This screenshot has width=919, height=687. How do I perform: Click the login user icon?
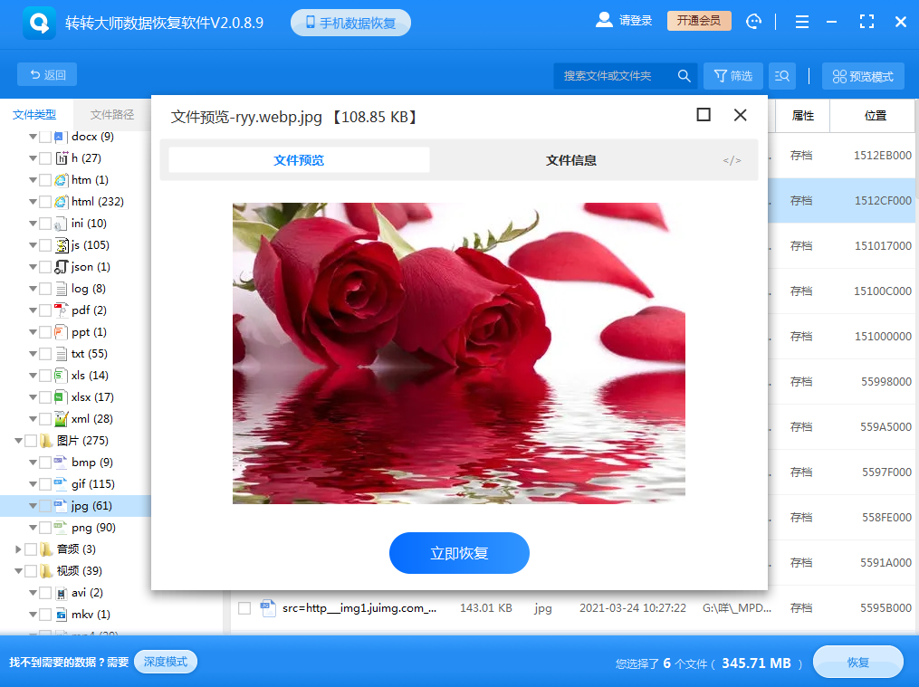pos(604,21)
